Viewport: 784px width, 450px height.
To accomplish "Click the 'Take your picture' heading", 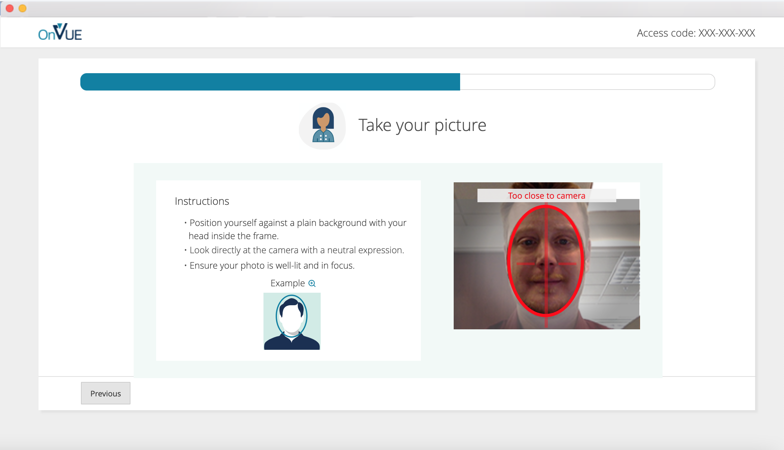I will (422, 125).
